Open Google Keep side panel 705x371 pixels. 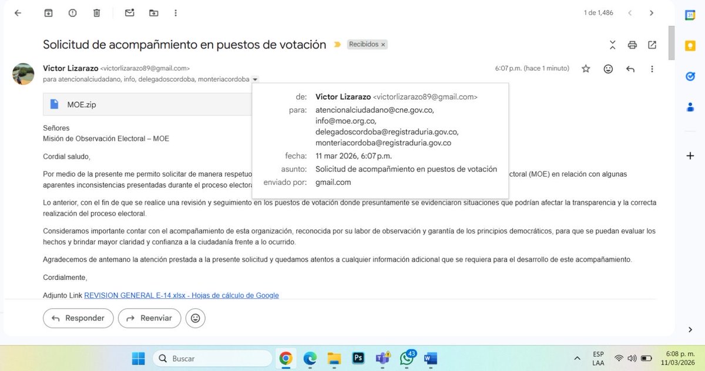pos(690,46)
